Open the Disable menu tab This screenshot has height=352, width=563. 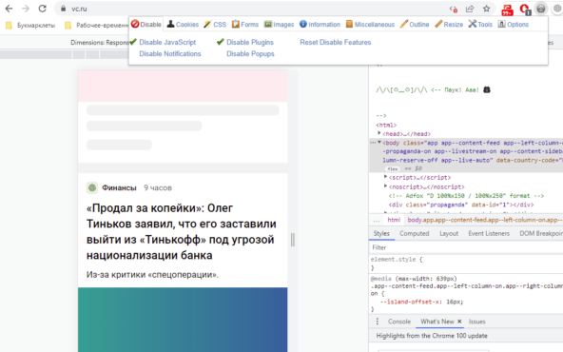(x=146, y=25)
